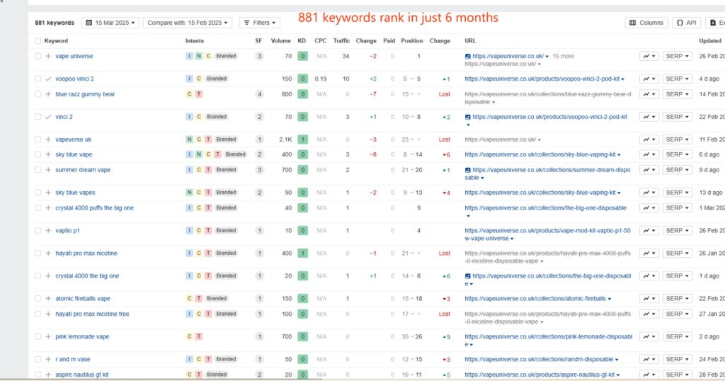This screenshot has height=381, width=725.
Task: Open SERP dropdown for vinci 2 row
Action: click(x=677, y=117)
